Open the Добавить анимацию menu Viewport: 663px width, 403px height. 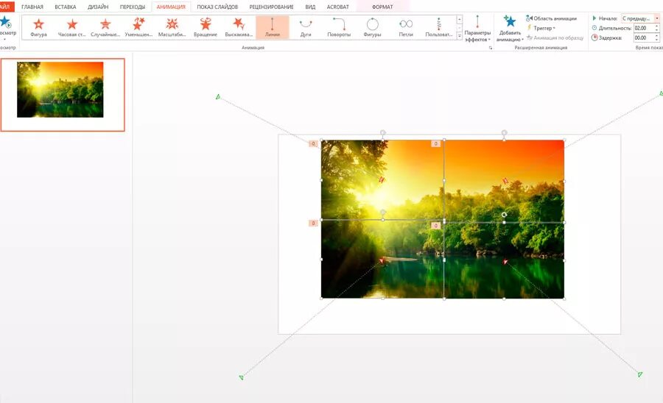coord(510,29)
